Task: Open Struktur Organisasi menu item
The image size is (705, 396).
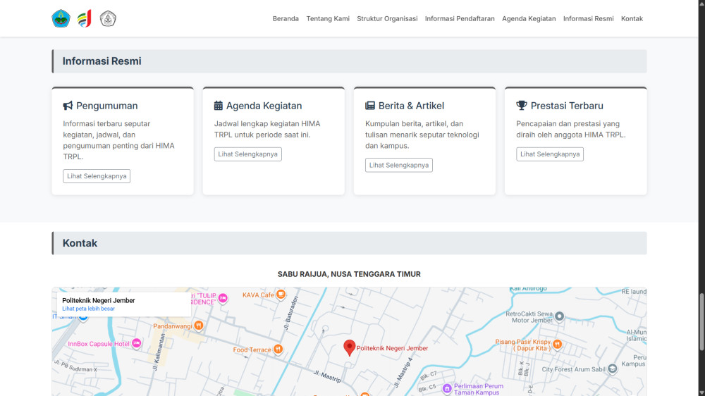Action: (x=387, y=19)
